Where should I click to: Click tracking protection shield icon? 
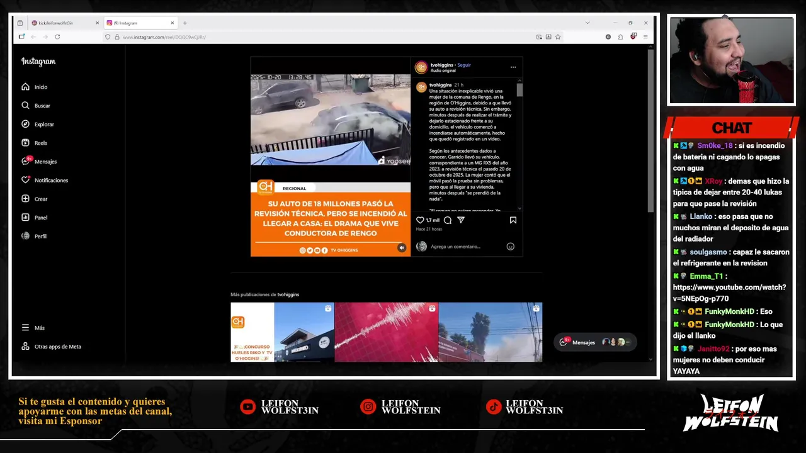tap(108, 36)
